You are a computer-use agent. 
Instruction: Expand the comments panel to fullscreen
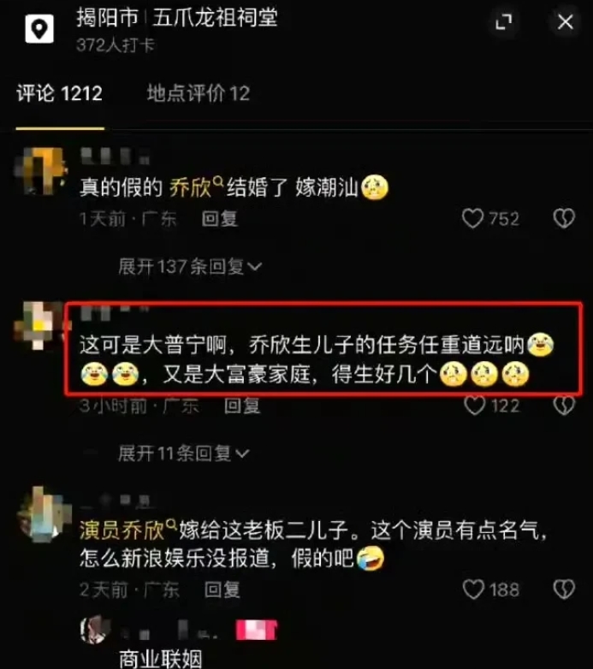503,21
